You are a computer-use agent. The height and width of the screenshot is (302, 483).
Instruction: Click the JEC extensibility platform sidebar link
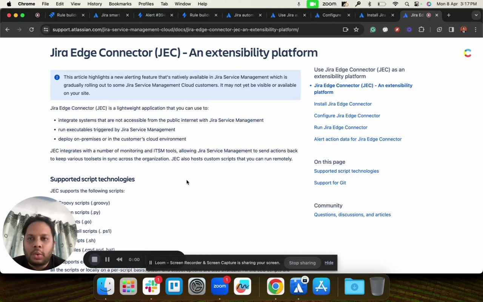[363, 89]
